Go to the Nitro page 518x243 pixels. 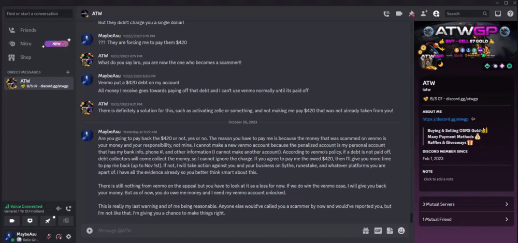pos(26,44)
